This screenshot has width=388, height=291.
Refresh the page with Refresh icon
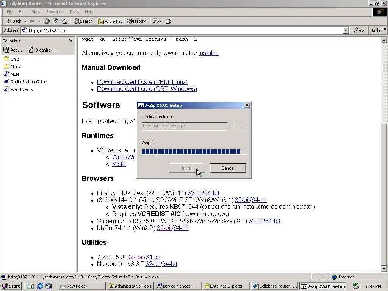click(56, 22)
